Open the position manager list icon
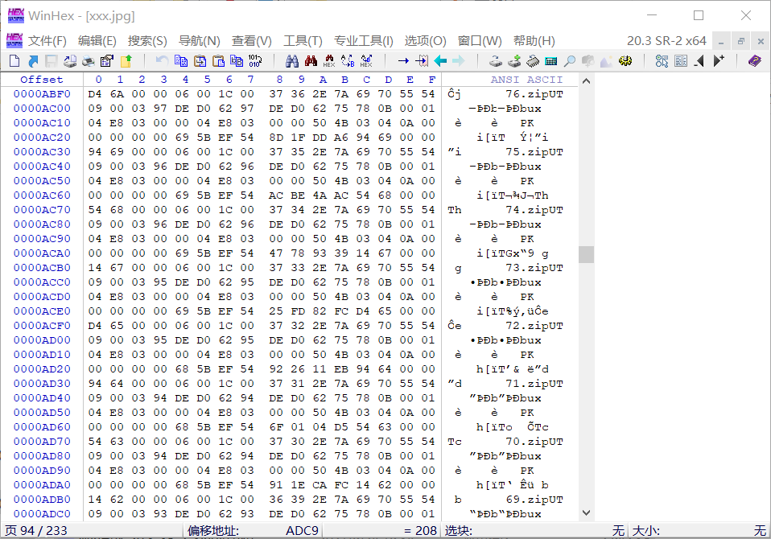The width and height of the screenshot is (771, 539). 681,61
